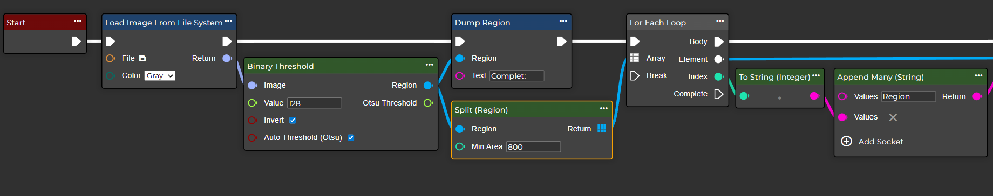Open Dump Region node options menu
The height and width of the screenshot is (196, 993).
(563, 21)
